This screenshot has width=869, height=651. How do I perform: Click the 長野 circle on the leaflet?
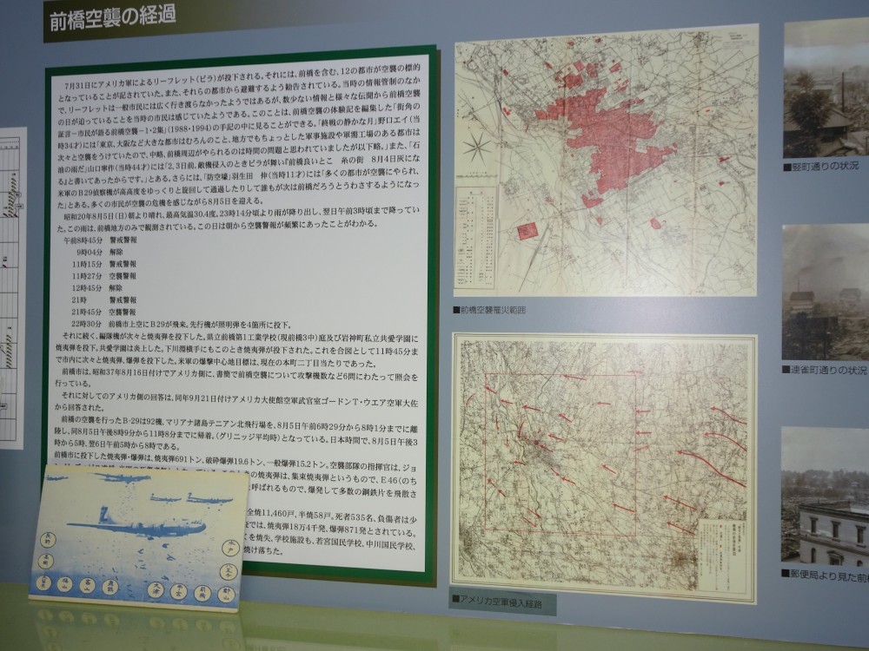(x=48, y=540)
